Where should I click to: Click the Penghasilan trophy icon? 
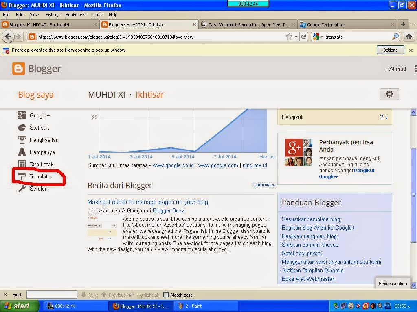[22, 140]
